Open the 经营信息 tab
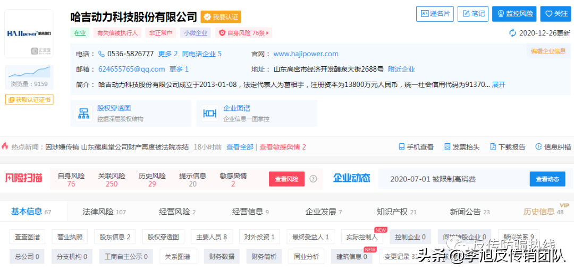 pyautogui.click(x=250, y=212)
